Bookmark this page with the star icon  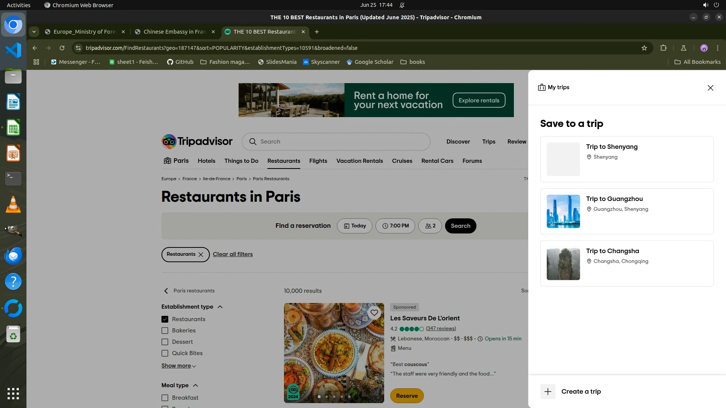click(644, 48)
